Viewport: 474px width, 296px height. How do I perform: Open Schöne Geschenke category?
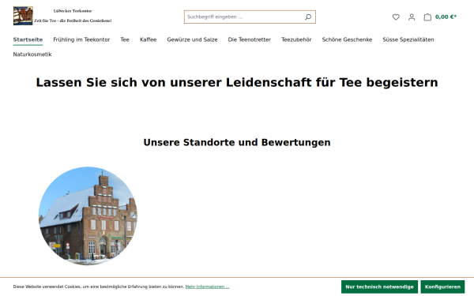(x=347, y=39)
